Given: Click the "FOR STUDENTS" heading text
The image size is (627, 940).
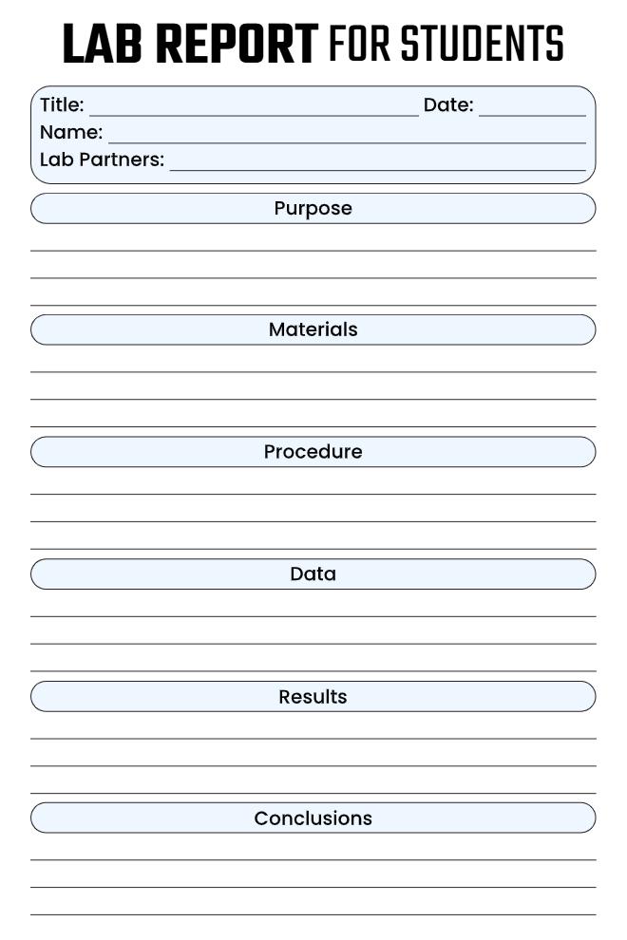Looking at the screenshot, I should (446, 45).
